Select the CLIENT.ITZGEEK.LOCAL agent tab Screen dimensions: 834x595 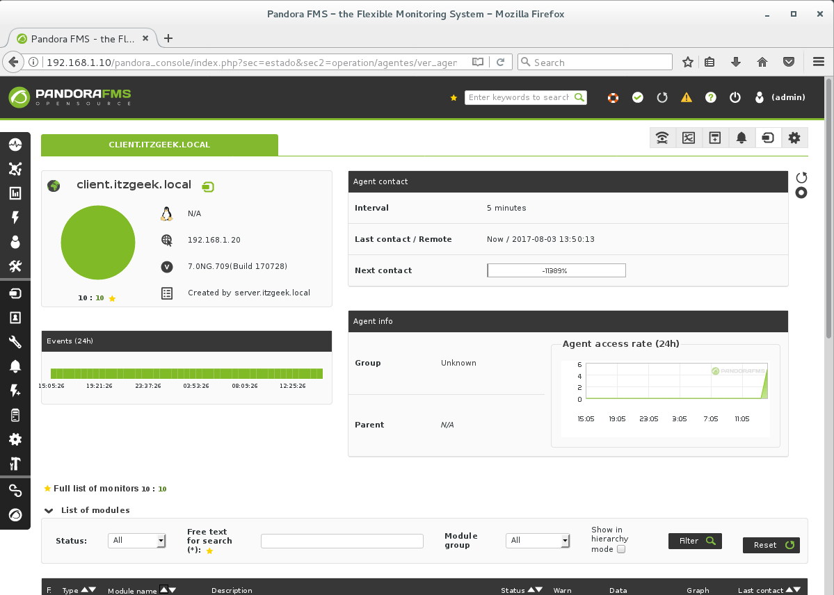click(159, 145)
